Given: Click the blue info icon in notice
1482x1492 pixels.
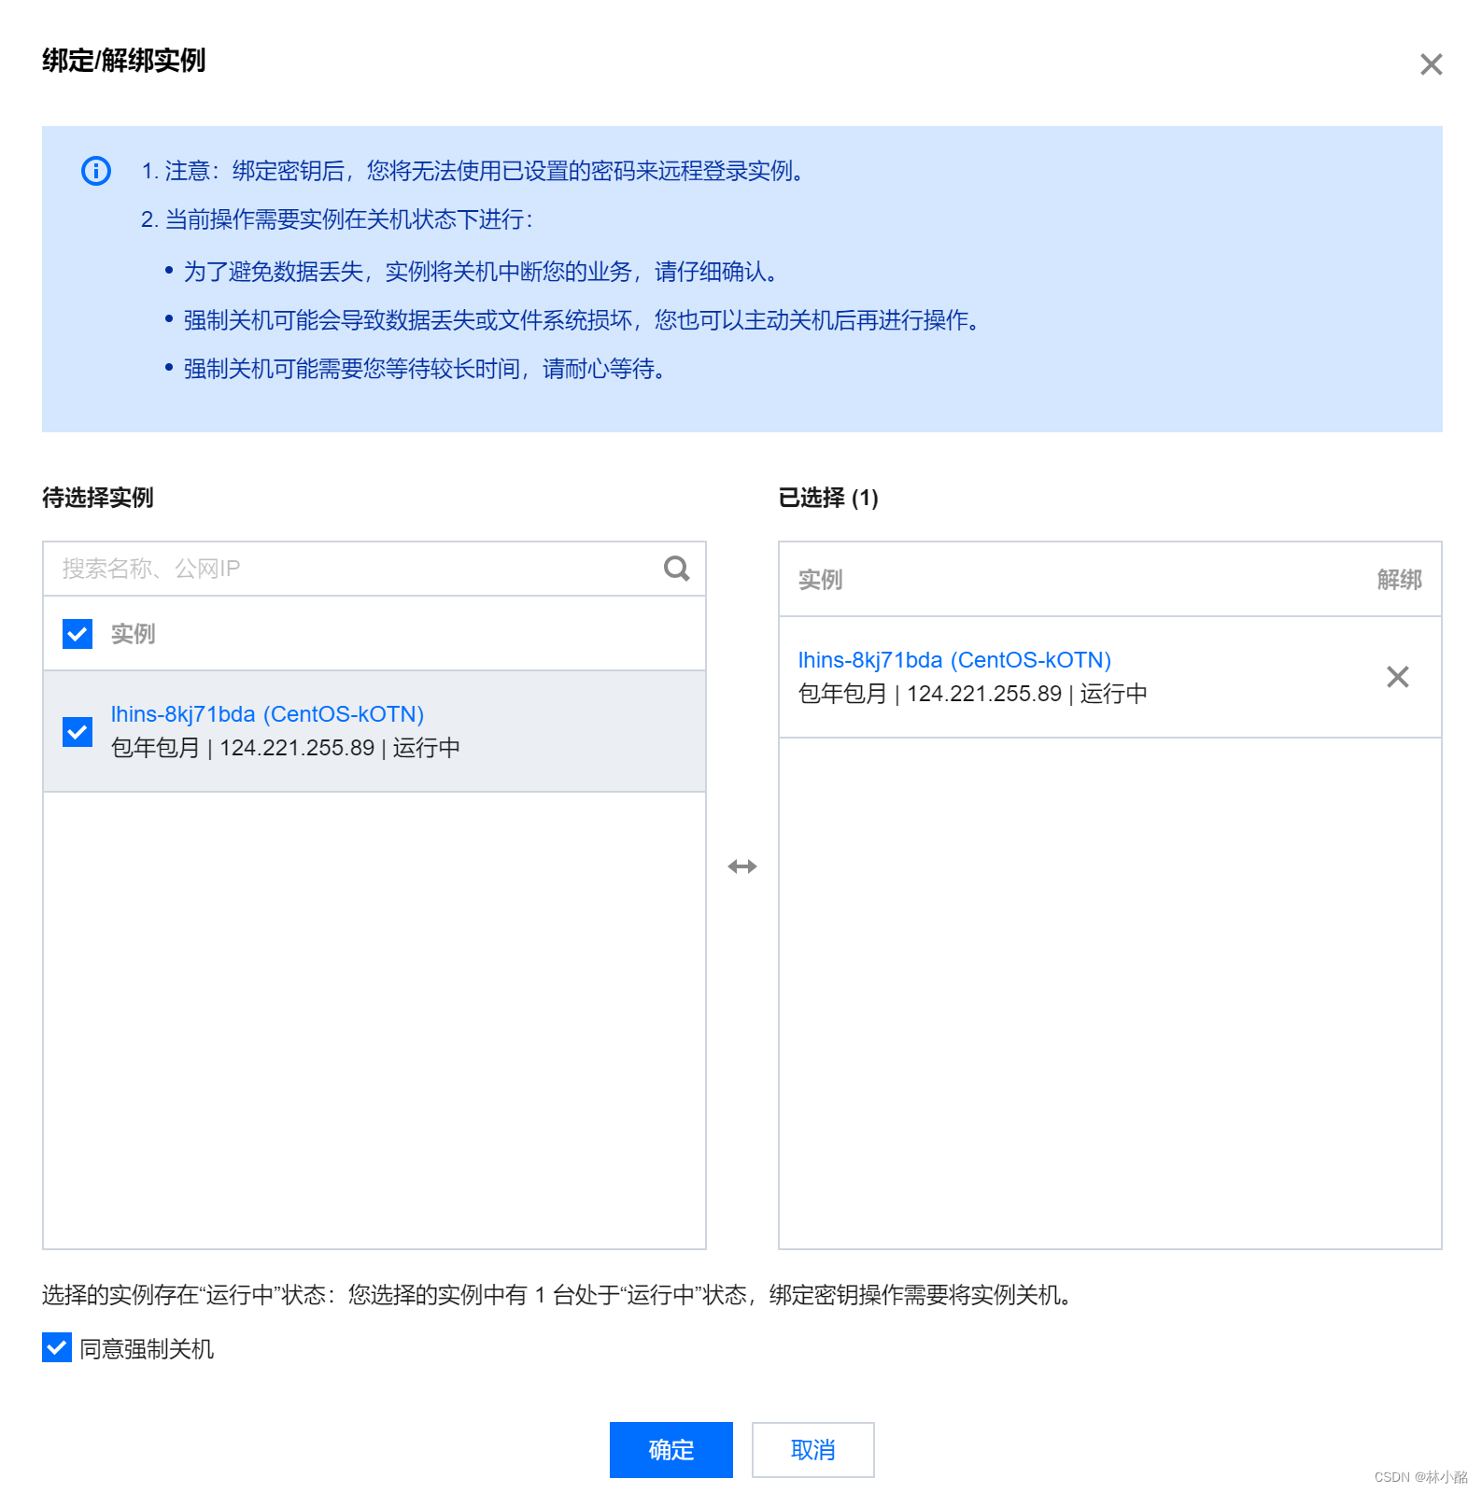Looking at the screenshot, I should [96, 171].
